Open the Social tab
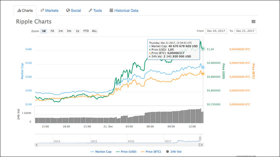This screenshot has height=157, width=280. (73, 11)
